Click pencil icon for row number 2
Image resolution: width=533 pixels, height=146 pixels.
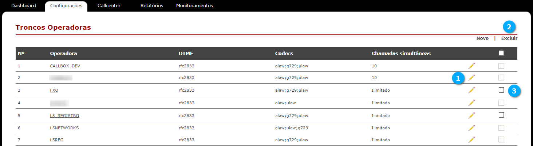pyautogui.click(x=471, y=78)
